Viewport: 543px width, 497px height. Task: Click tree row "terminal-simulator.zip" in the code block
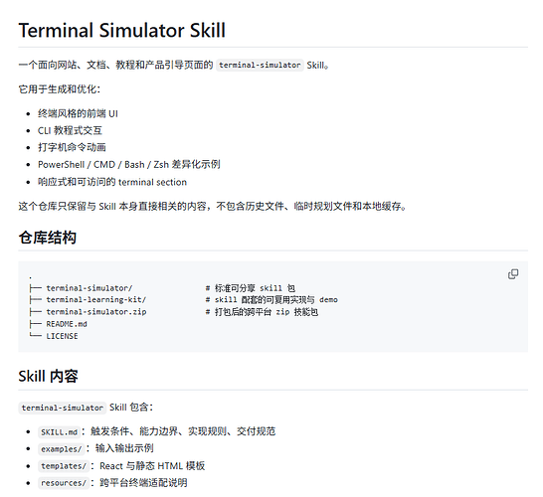(x=95, y=312)
